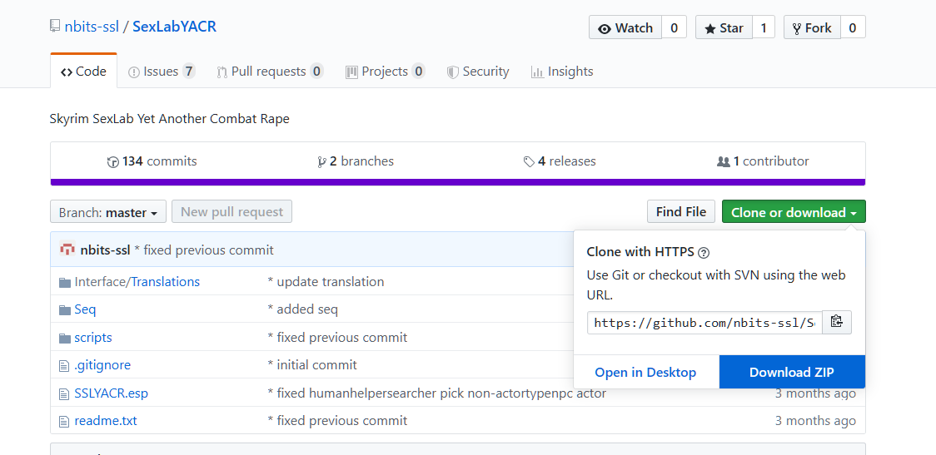Click the latest commit message beside nbits-ssl
The image size is (936, 455).
tap(204, 250)
